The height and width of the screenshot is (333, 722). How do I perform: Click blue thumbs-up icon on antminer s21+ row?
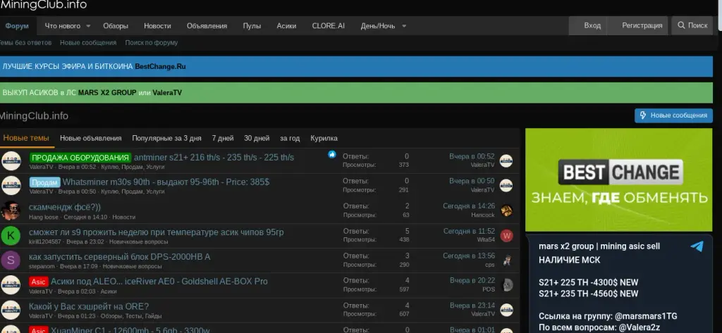pyautogui.click(x=332, y=155)
